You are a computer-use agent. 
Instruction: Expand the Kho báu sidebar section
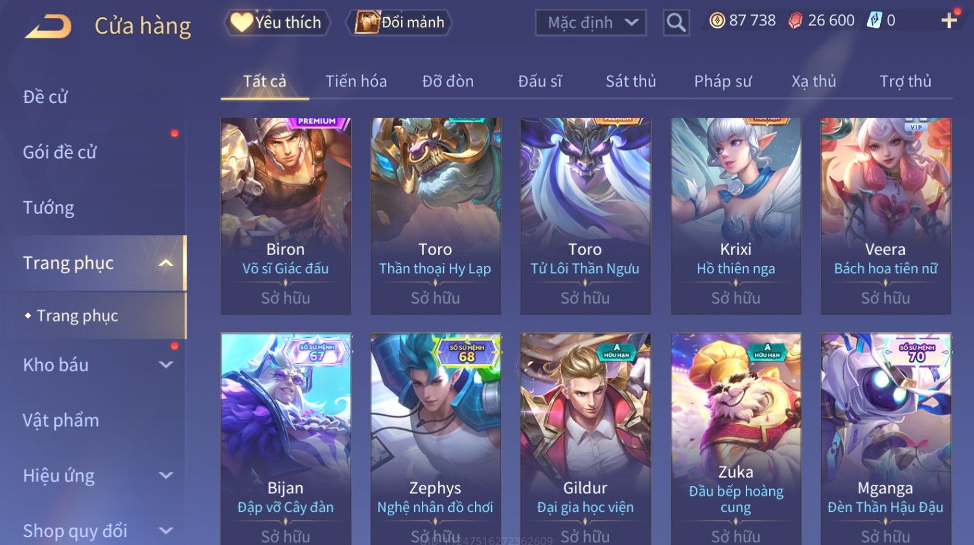click(x=166, y=364)
